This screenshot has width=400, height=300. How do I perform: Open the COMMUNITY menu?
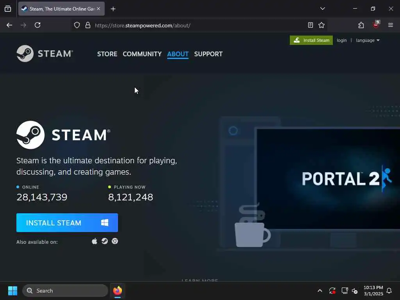coord(142,54)
